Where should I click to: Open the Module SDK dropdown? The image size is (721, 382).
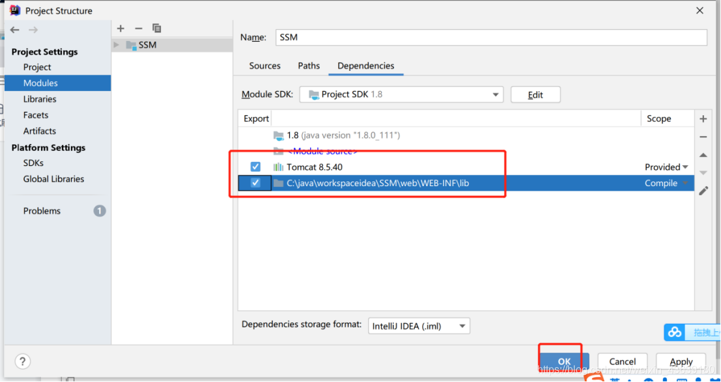401,95
